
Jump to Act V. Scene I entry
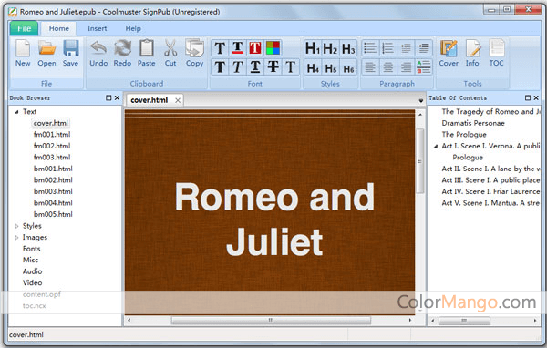pos(490,203)
